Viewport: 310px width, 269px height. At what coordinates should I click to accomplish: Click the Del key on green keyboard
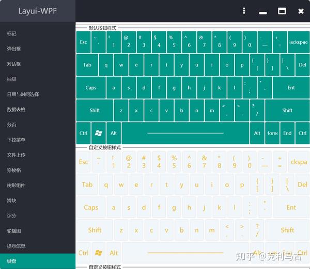(302, 65)
